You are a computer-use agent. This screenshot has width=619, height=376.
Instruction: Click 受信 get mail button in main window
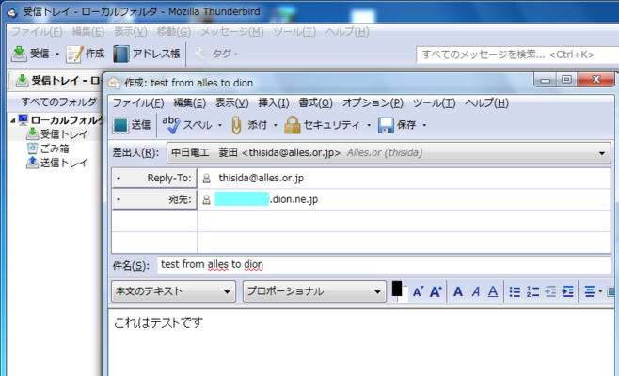coord(30,54)
